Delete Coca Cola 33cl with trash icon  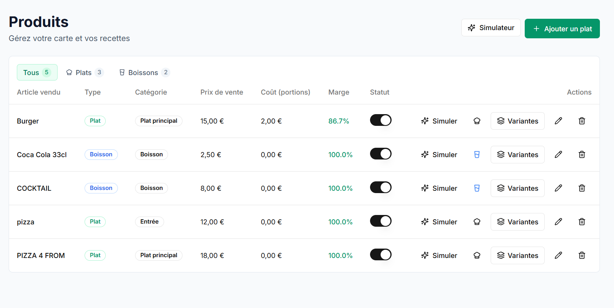tap(582, 154)
